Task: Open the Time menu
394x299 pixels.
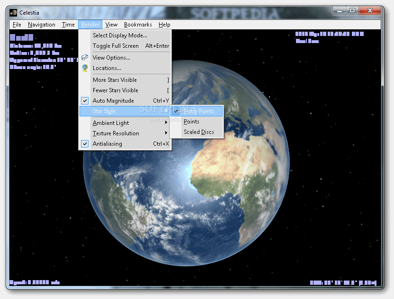Action: click(x=68, y=25)
